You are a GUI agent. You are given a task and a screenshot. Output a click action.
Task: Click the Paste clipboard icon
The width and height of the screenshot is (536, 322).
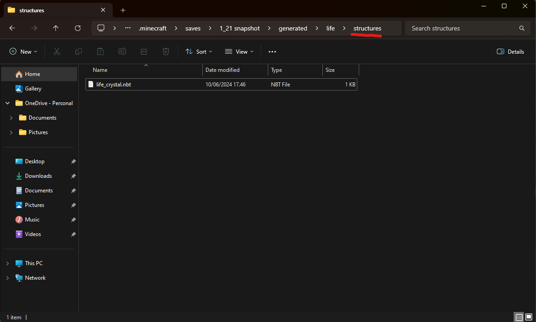100,52
